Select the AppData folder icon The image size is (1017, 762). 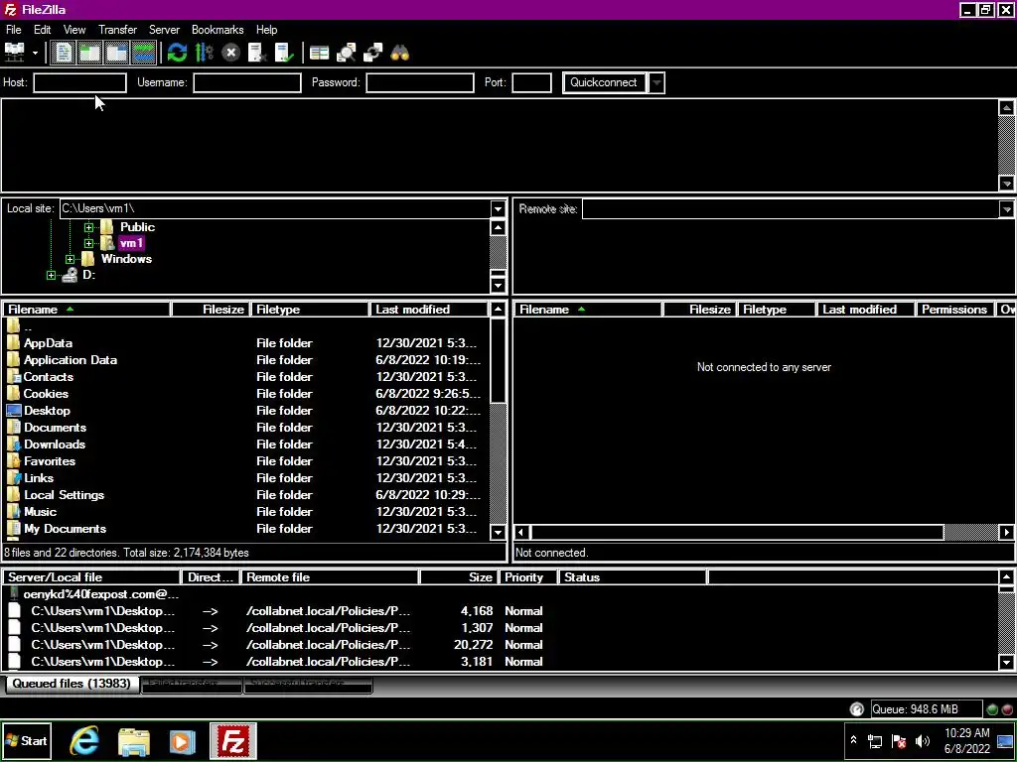coord(14,343)
